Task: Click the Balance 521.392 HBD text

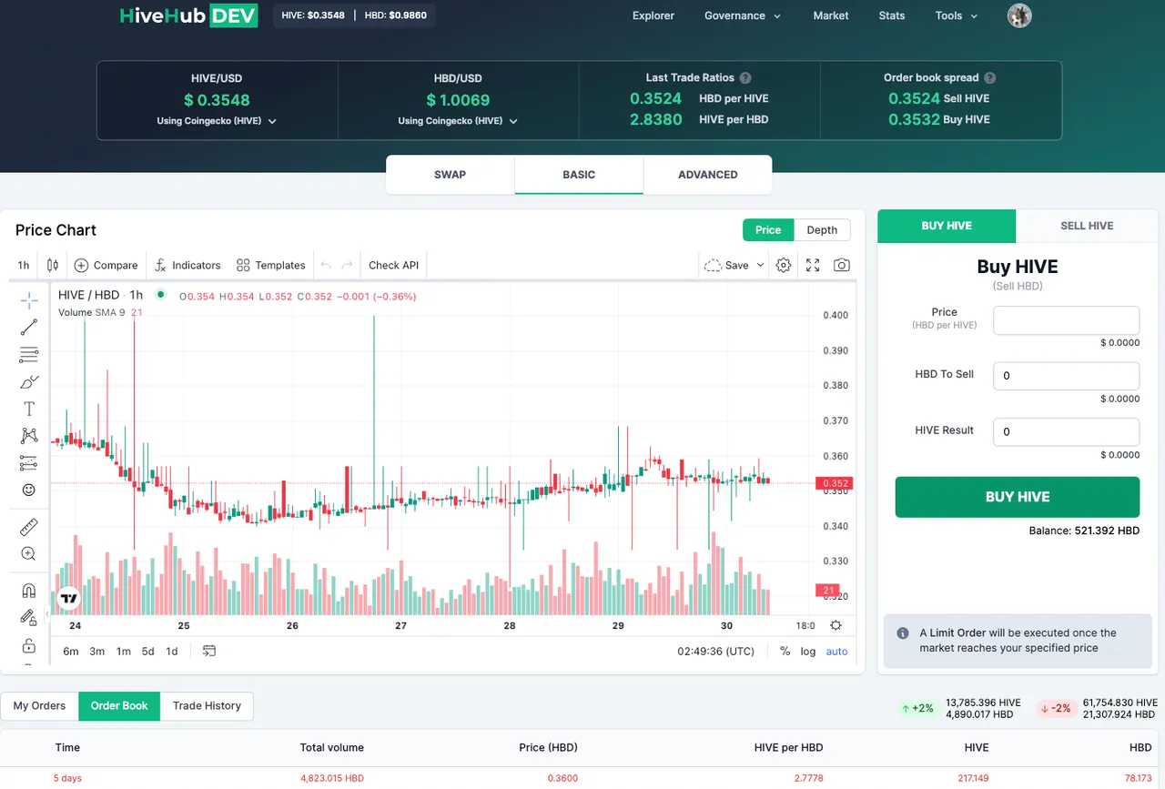Action: 1084,531
